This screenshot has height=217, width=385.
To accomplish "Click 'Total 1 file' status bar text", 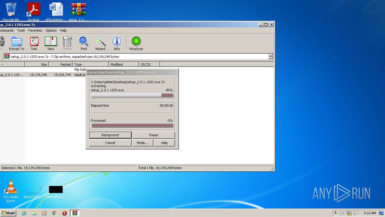I will (160, 168).
